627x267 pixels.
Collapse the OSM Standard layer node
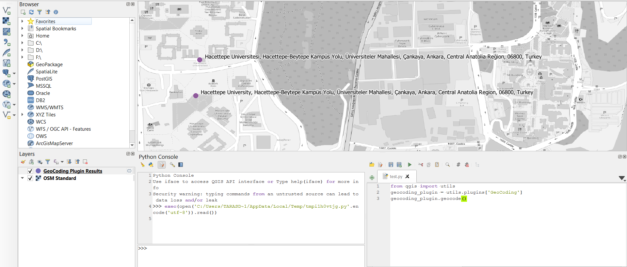click(x=22, y=178)
